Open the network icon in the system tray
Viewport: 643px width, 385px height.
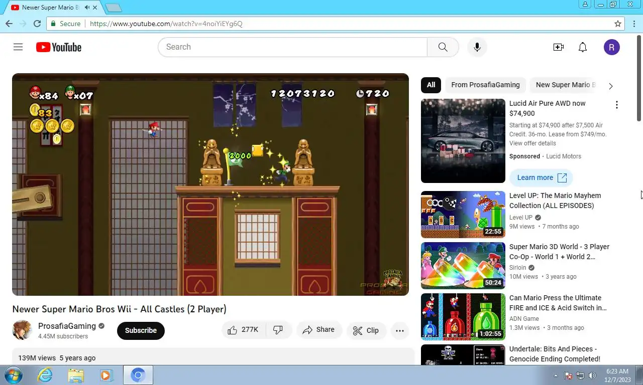(x=580, y=375)
